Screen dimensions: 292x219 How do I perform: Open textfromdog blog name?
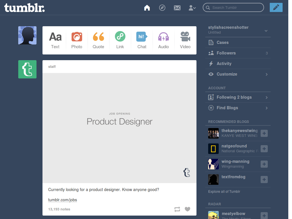(233, 177)
